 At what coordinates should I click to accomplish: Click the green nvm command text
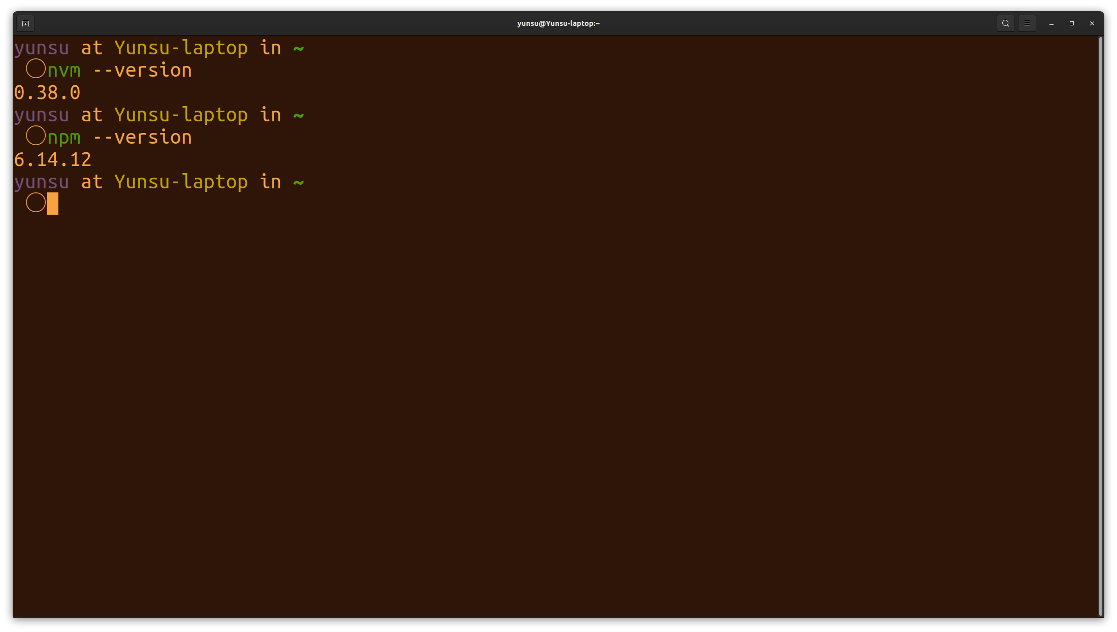(x=64, y=71)
